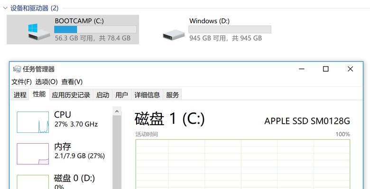370x189 pixels.
Task: Switch to the 服务 tab
Action: [173, 94]
